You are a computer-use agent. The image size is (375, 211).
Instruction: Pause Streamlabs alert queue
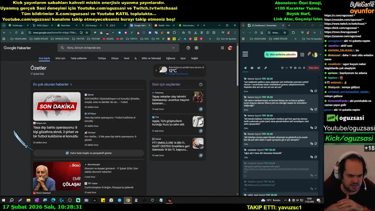pyautogui.click(x=295, y=68)
